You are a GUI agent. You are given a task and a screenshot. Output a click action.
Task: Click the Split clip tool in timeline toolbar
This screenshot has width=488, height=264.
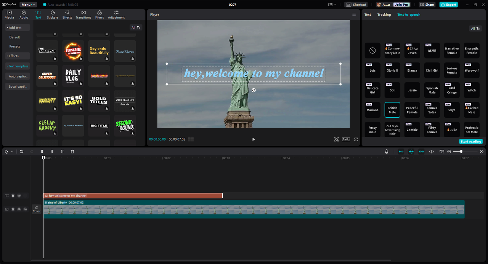coord(42,152)
